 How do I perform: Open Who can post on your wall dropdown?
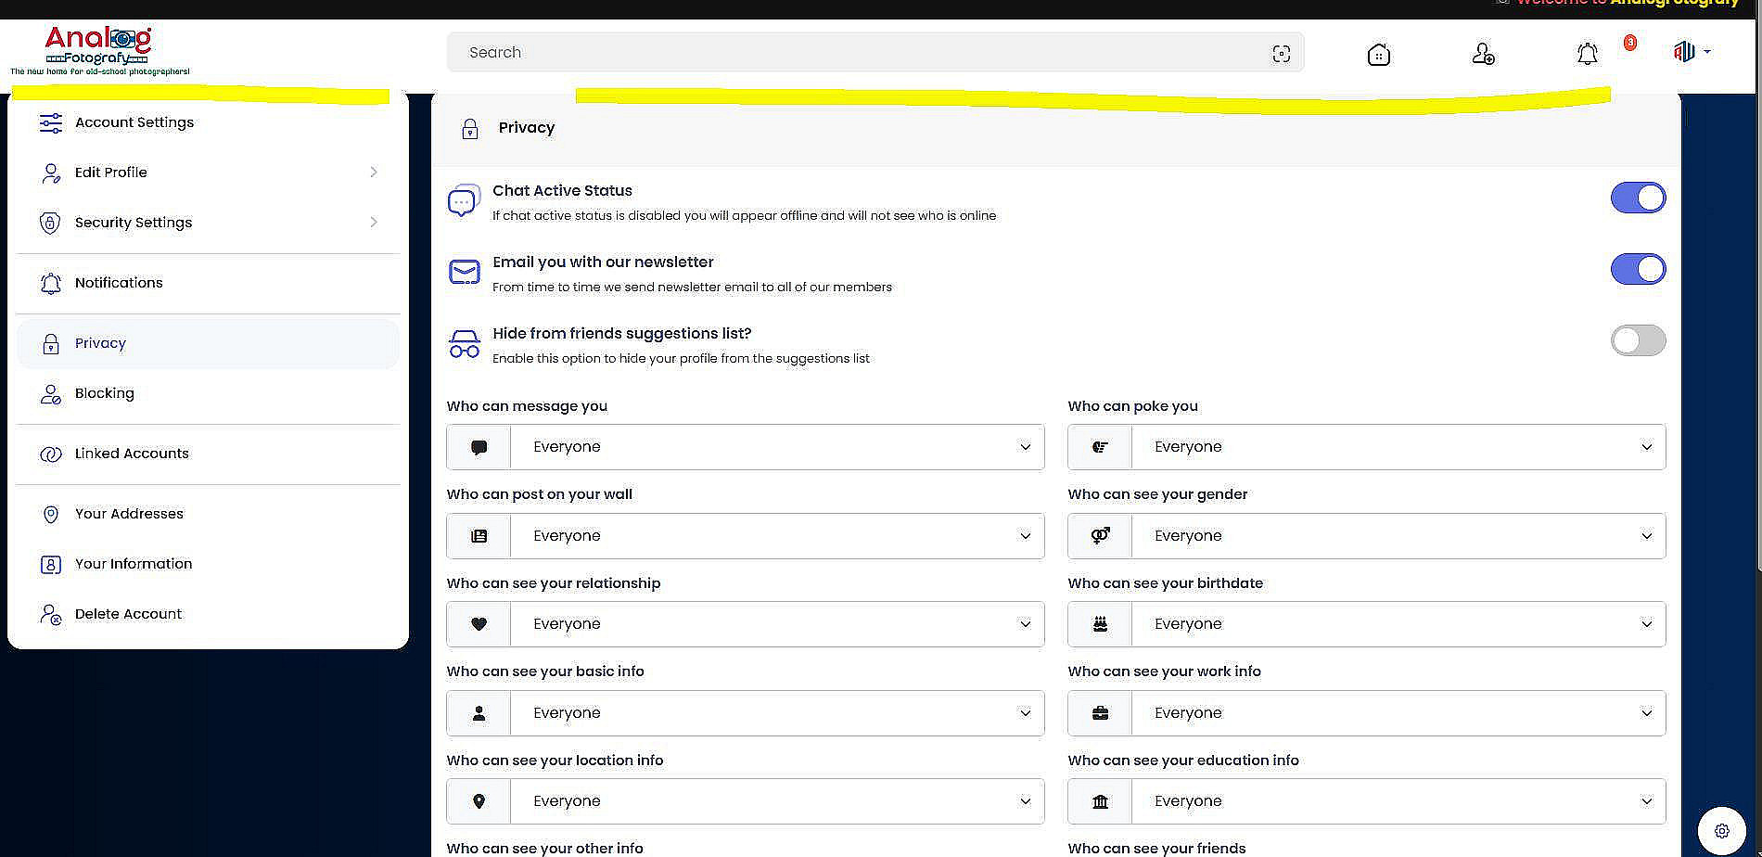click(x=777, y=536)
